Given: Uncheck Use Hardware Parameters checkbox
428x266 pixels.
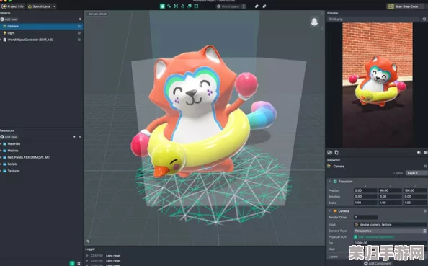Looking at the screenshot, I should pos(355,237).
